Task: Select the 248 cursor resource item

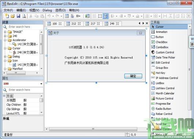Action: [25, 52]
